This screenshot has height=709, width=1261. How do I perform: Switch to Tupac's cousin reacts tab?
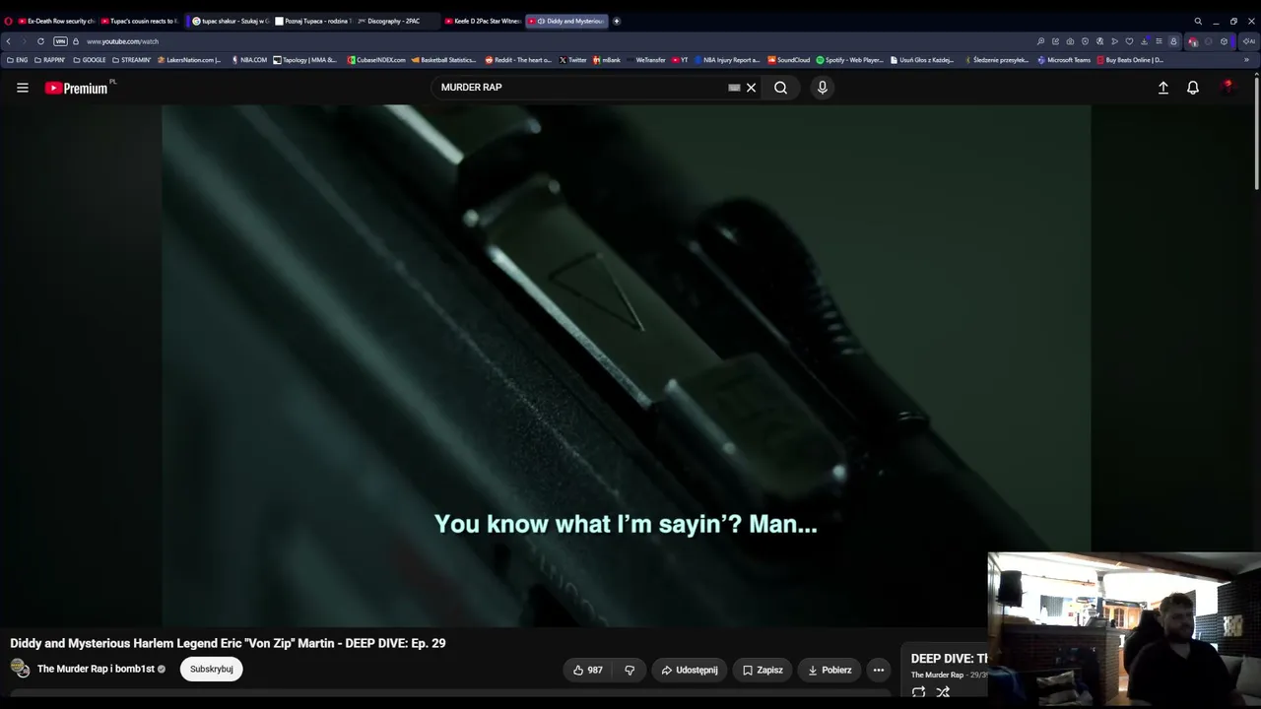[x=141, y=21]
